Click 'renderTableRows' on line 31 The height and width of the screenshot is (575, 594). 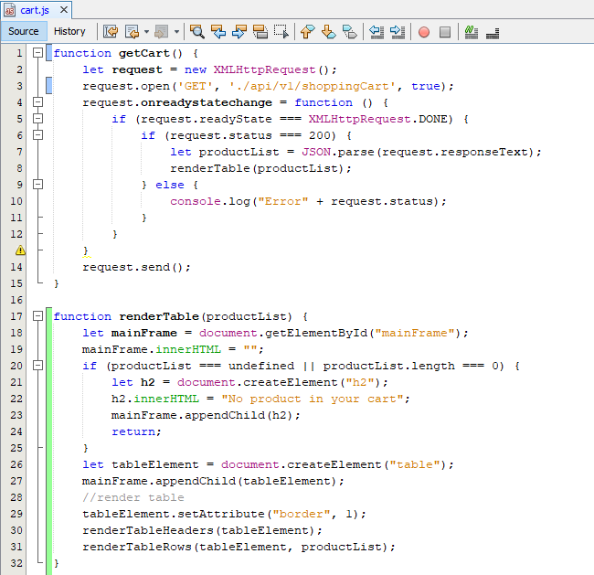tap(137, 547)
